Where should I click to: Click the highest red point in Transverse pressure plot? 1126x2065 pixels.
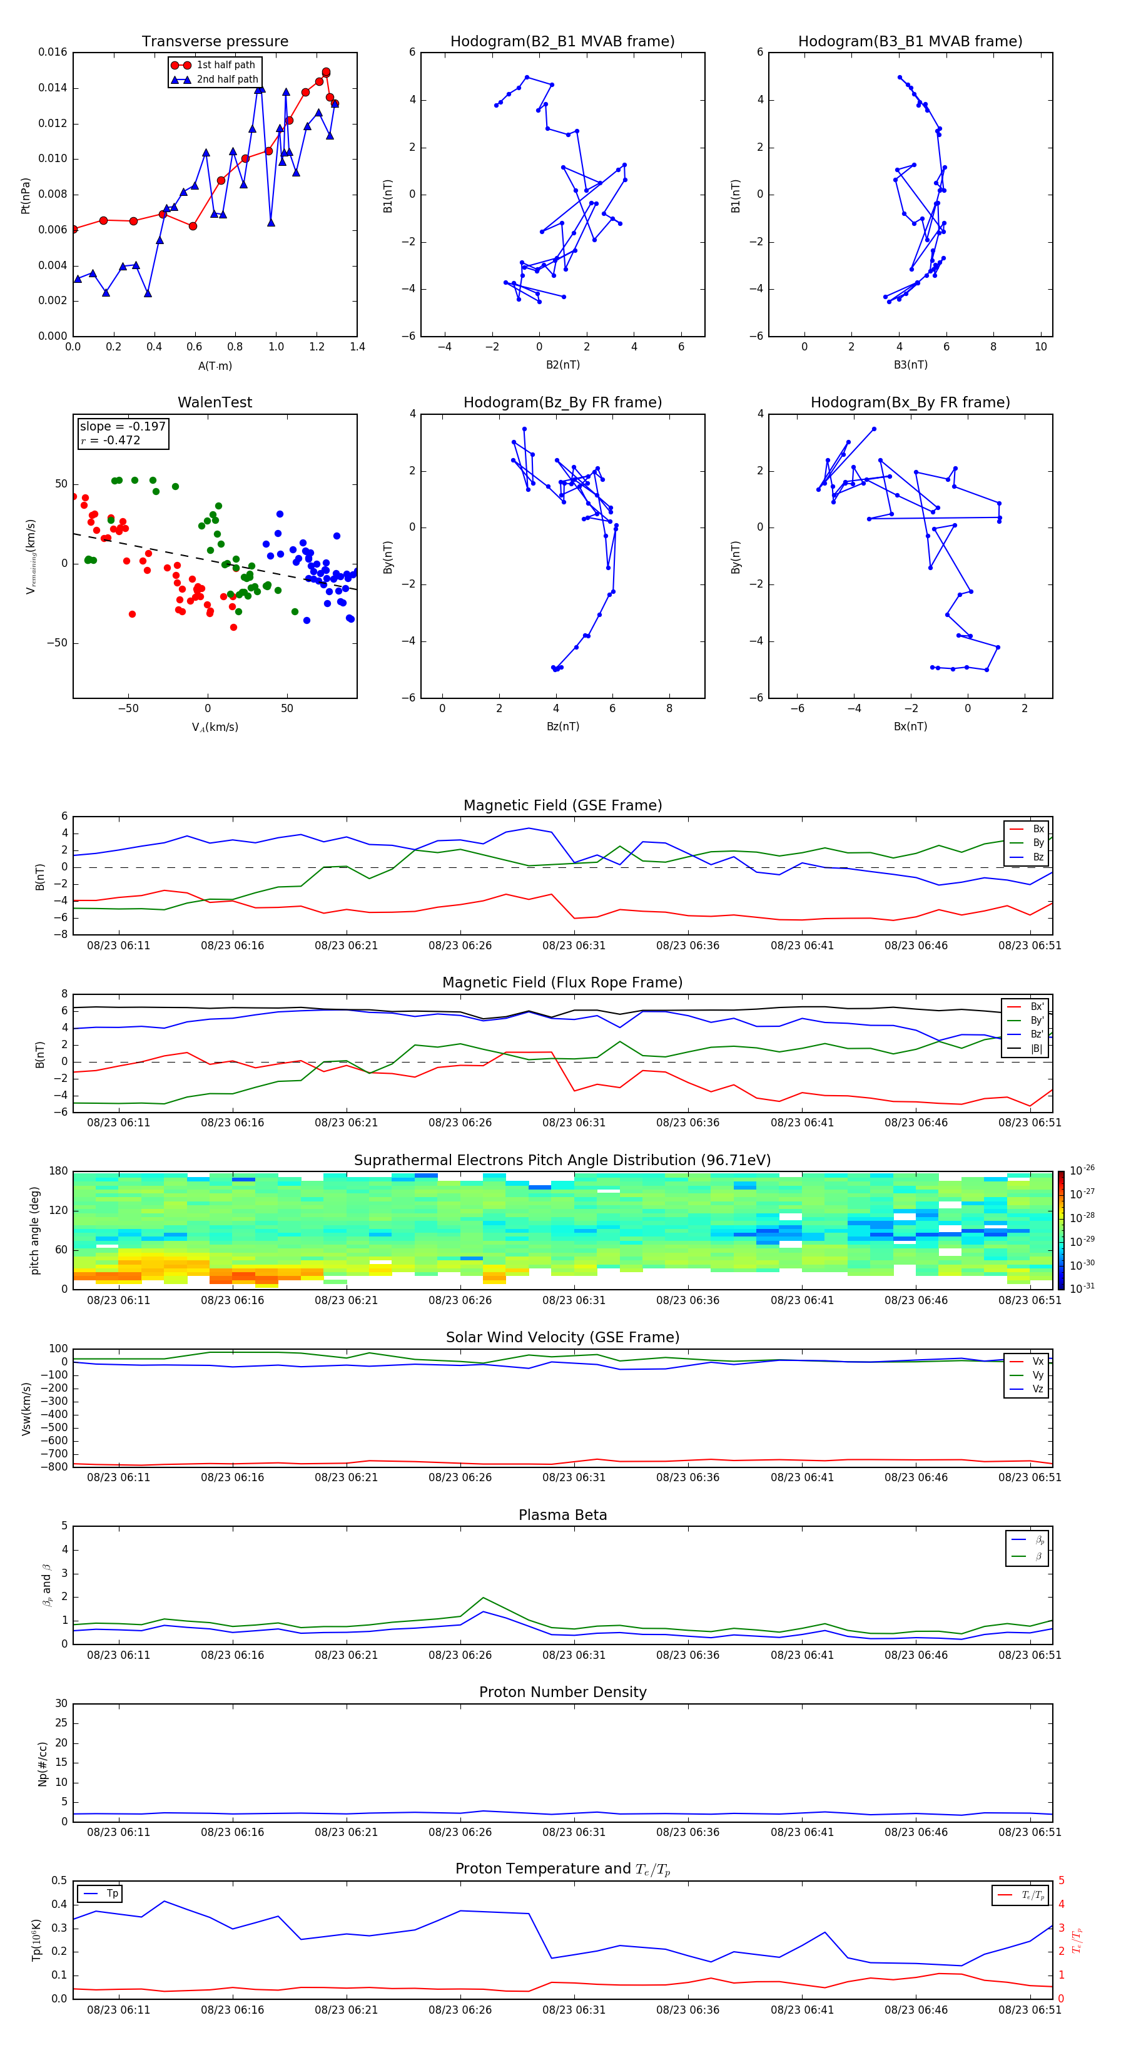coord(325,72)
